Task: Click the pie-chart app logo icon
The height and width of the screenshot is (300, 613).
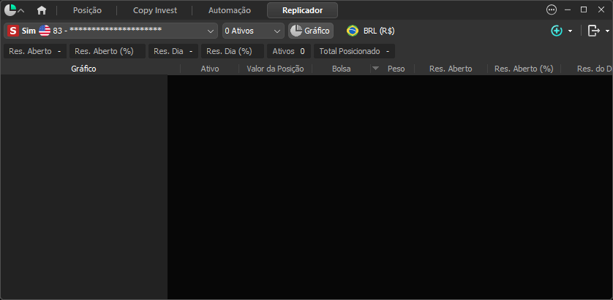Action: coord(10,10)
